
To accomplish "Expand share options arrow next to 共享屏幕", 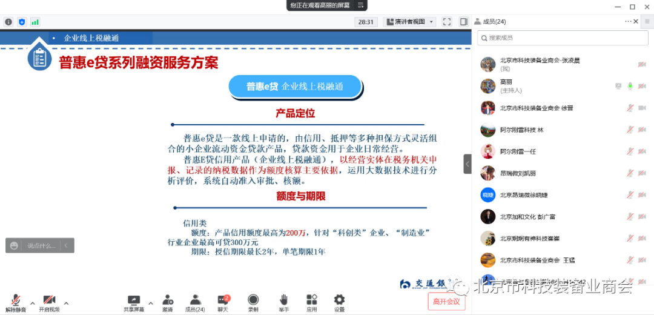I will pos(151,303).
